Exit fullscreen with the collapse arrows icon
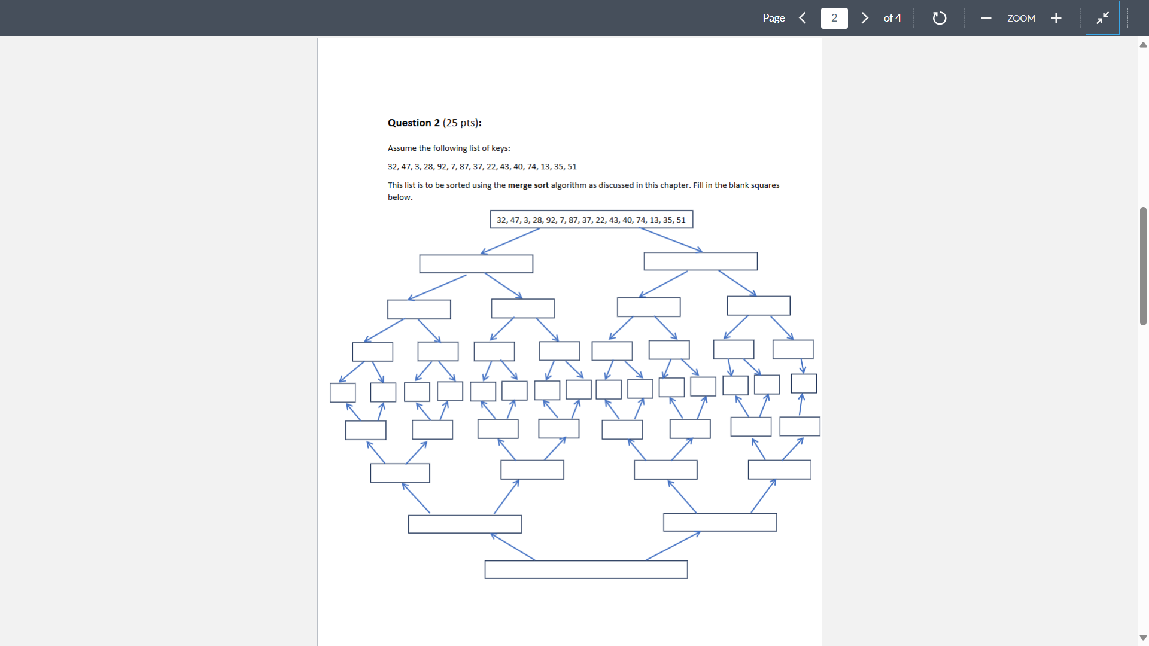 point(1102,18)
